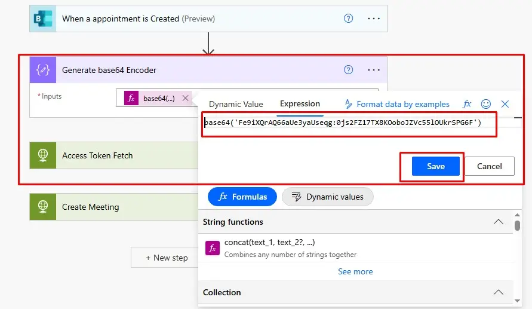532x309 pixels.
Task: Click the Create Meeting HTTP icon
Action: pos(43,207)
